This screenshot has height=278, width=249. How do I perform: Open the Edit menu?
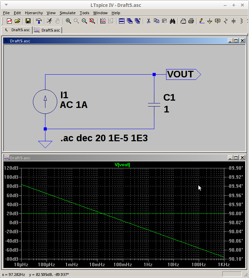[x=17, y=13]
